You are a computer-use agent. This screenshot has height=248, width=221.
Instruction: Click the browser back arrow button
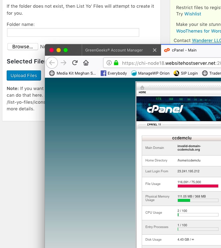click(x=52, y=63)
